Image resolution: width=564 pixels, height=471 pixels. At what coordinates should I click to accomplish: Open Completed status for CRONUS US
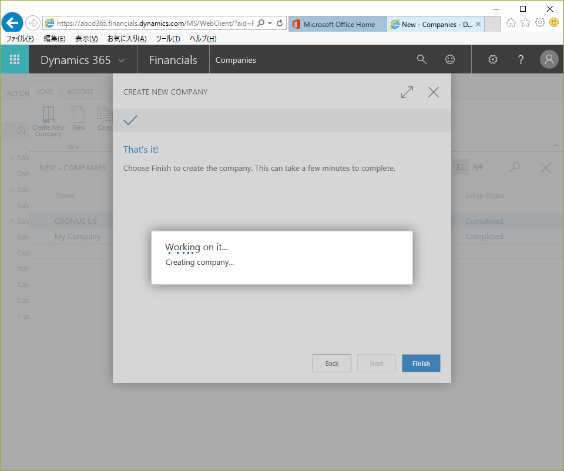click(x=484, y=221)
